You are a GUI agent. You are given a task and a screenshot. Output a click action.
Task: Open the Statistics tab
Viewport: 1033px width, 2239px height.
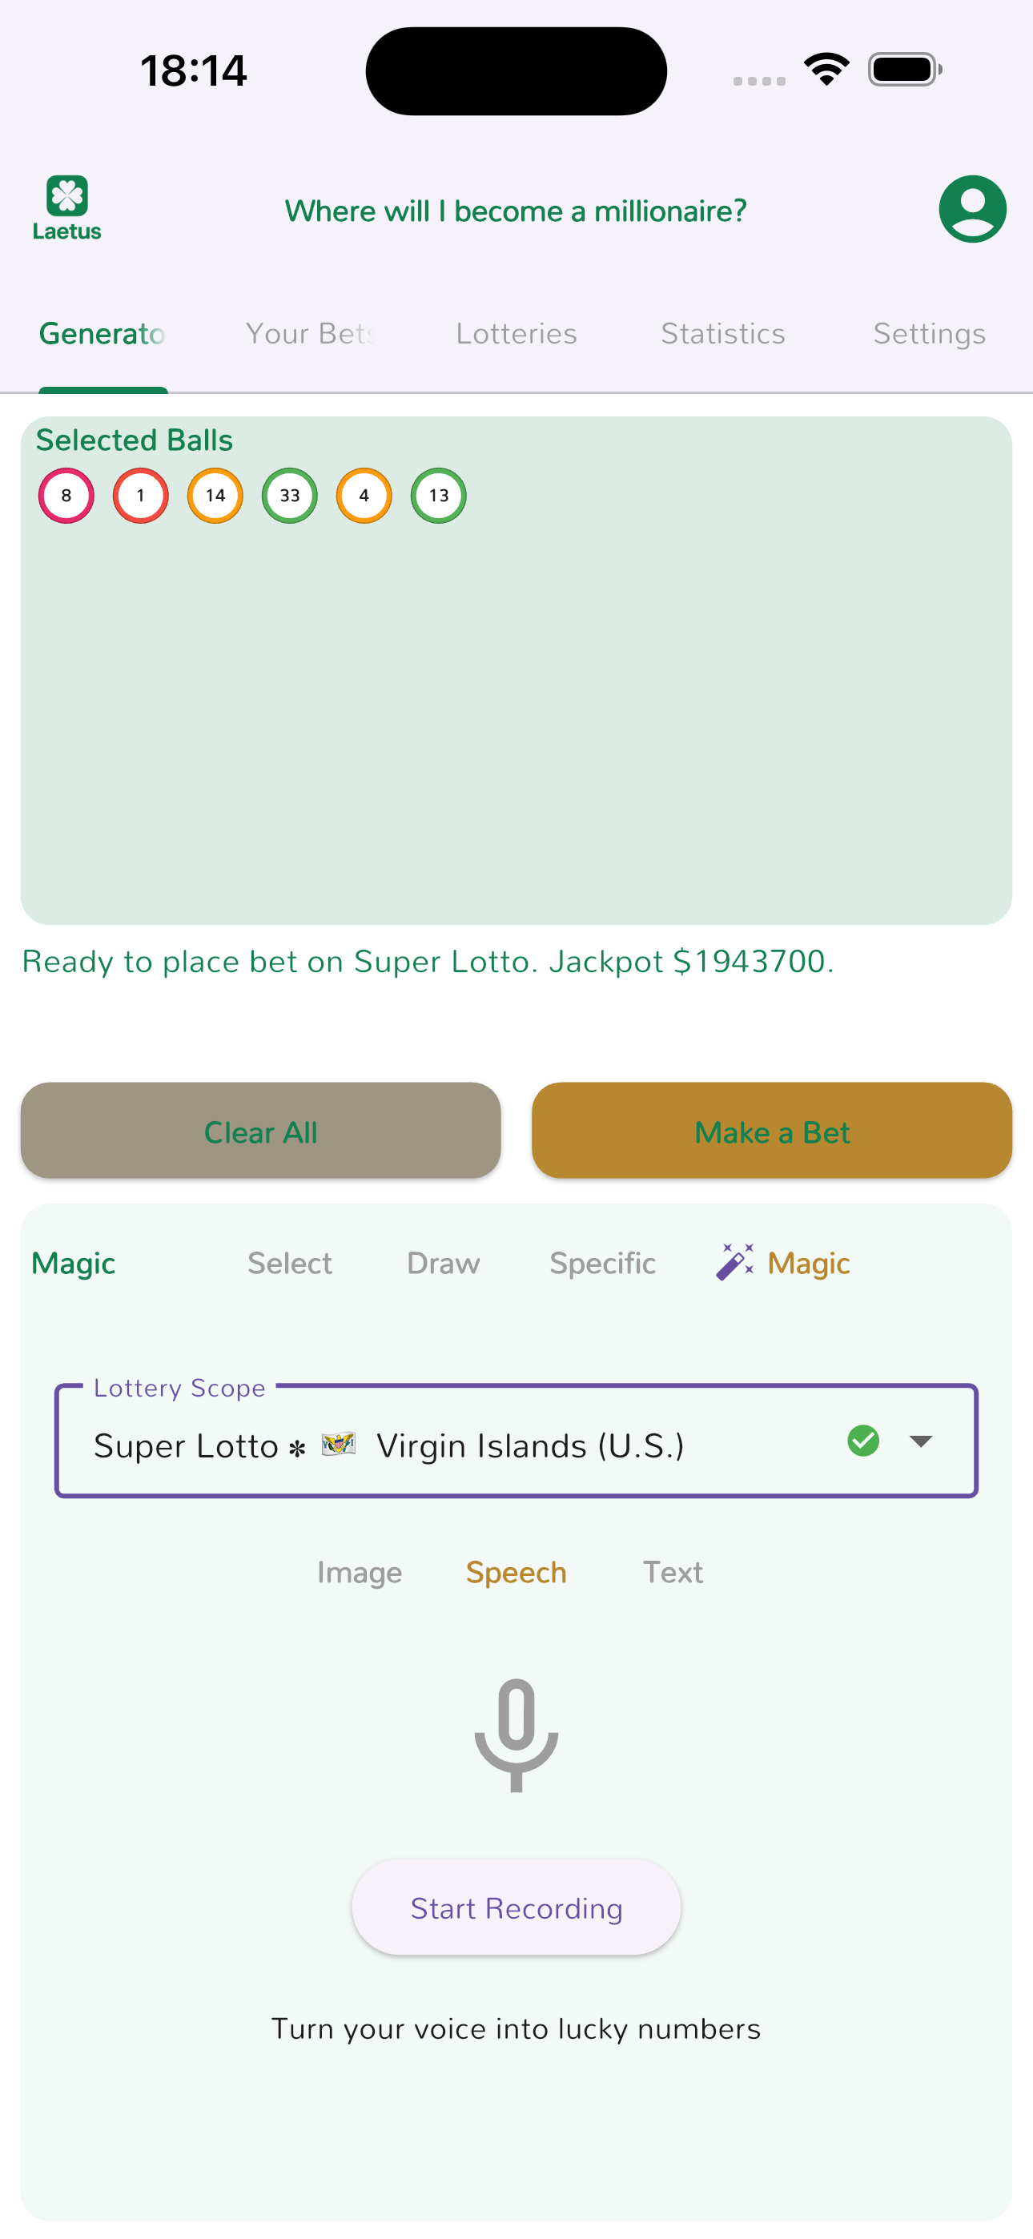click(722, 334)
